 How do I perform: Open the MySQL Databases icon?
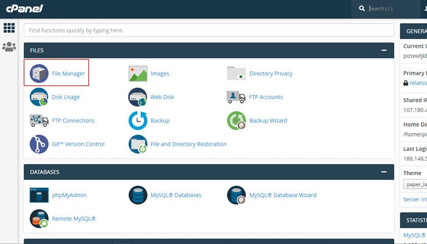tap(138, 195)
